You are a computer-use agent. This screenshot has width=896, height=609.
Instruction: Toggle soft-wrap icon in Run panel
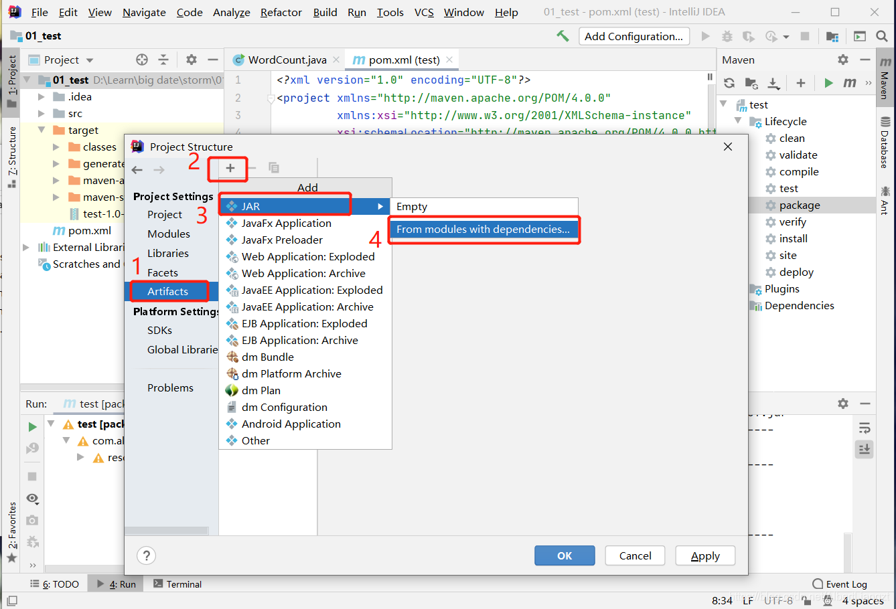pos(865,428)
